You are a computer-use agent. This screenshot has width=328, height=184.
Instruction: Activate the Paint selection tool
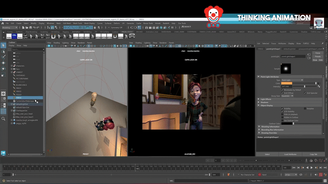click(x=4, y=57)
